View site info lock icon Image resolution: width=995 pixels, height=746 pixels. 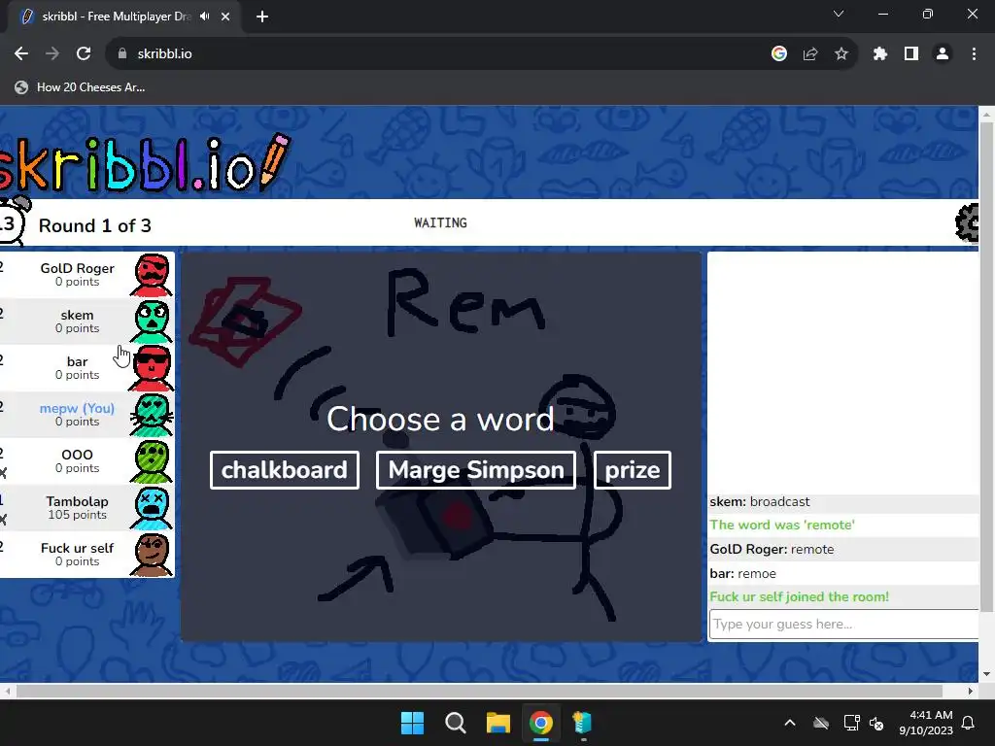[x=122, y=54]
